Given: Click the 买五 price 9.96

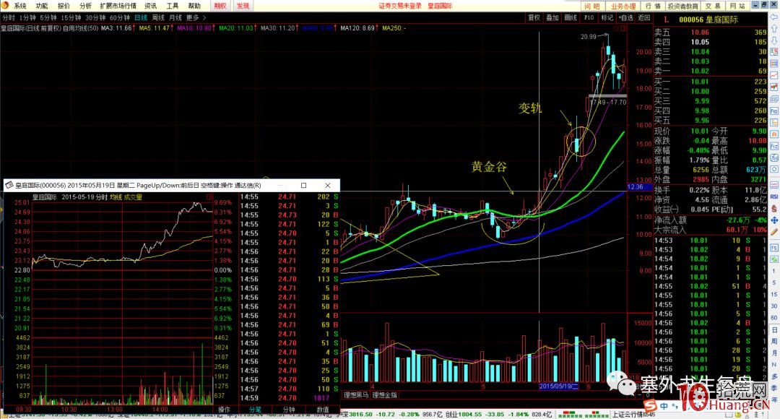Looking at the screenshot, I should tap(702, 121).
